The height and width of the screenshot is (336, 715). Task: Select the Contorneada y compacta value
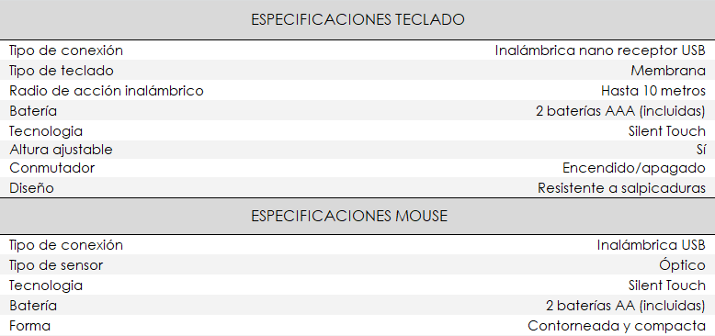click(617, 326)
